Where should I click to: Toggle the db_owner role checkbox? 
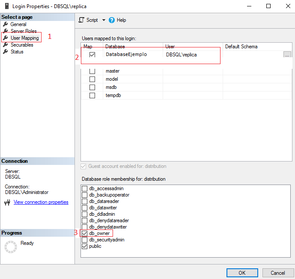pos(85,233)
